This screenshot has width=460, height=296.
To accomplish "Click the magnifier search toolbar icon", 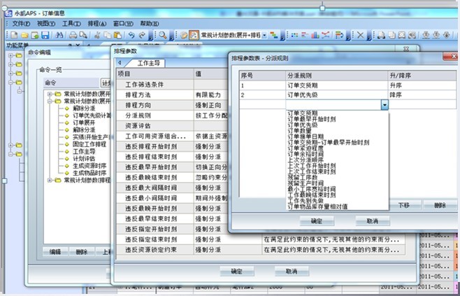I will [x=162, y=34].
